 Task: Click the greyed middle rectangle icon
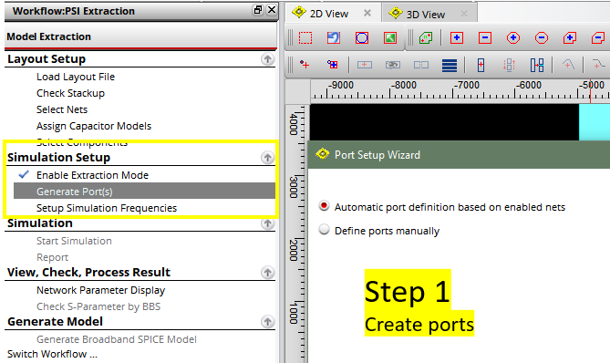[x=392, y=65]
